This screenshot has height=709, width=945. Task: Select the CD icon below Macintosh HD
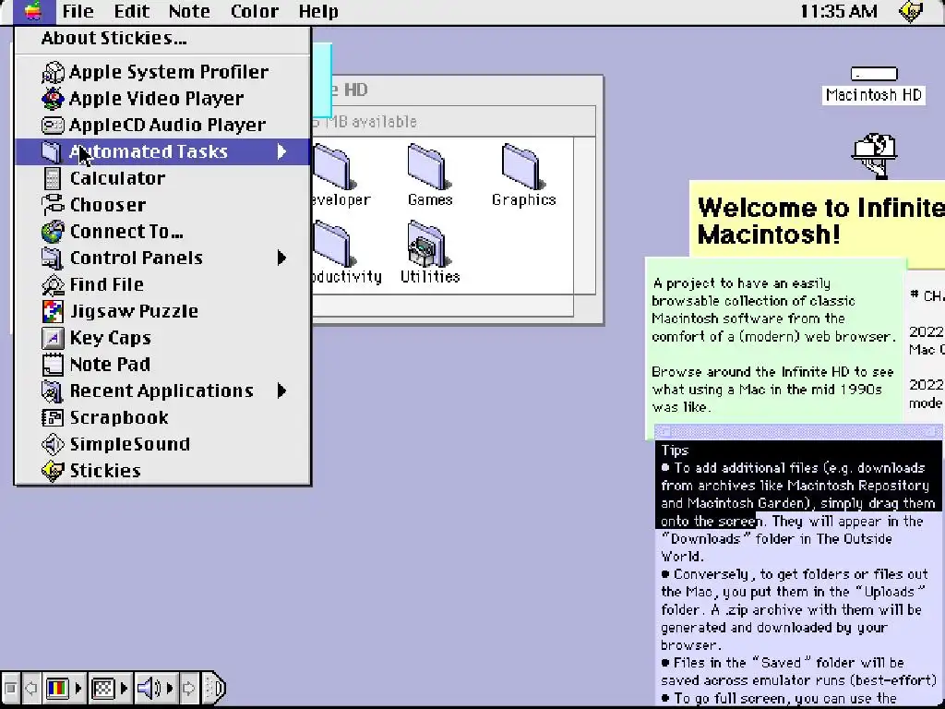click(x=875, y=155)
